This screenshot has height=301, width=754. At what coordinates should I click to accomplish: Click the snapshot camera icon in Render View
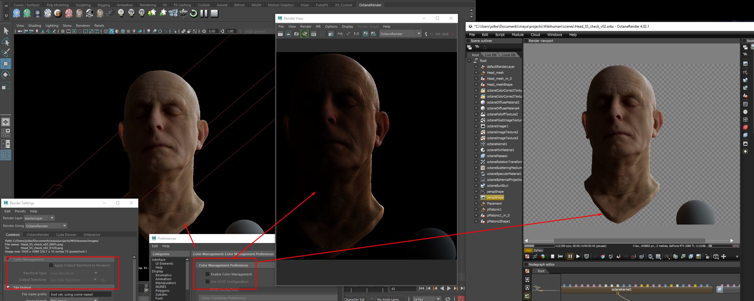(x=296, y=34)
